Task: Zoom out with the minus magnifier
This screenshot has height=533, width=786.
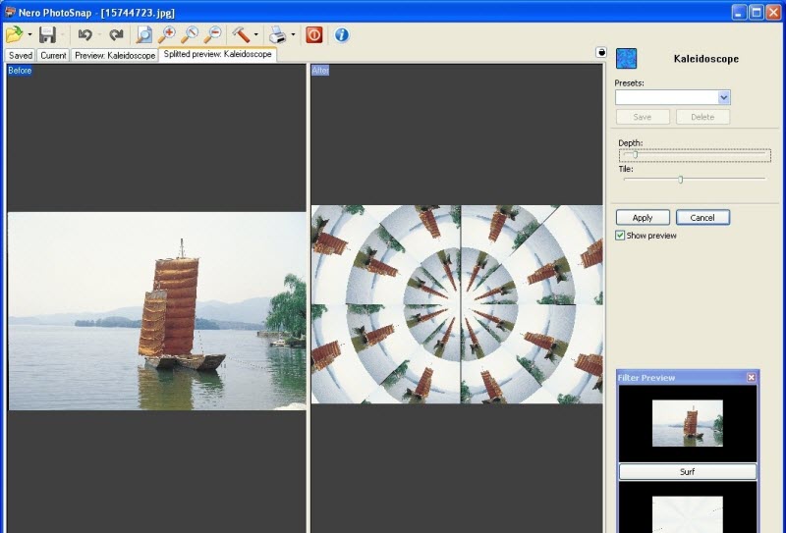Action: [212, 34]
